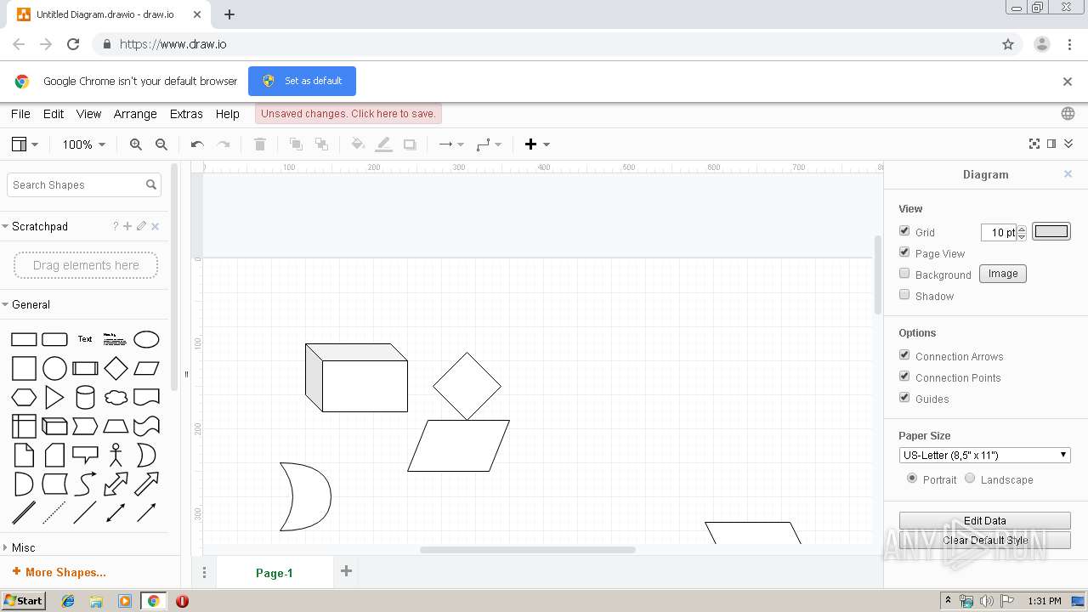The height and width of the screenshot is (612, 1088).
Task: Select the Portrait radio button
Action: coord(912,479)
